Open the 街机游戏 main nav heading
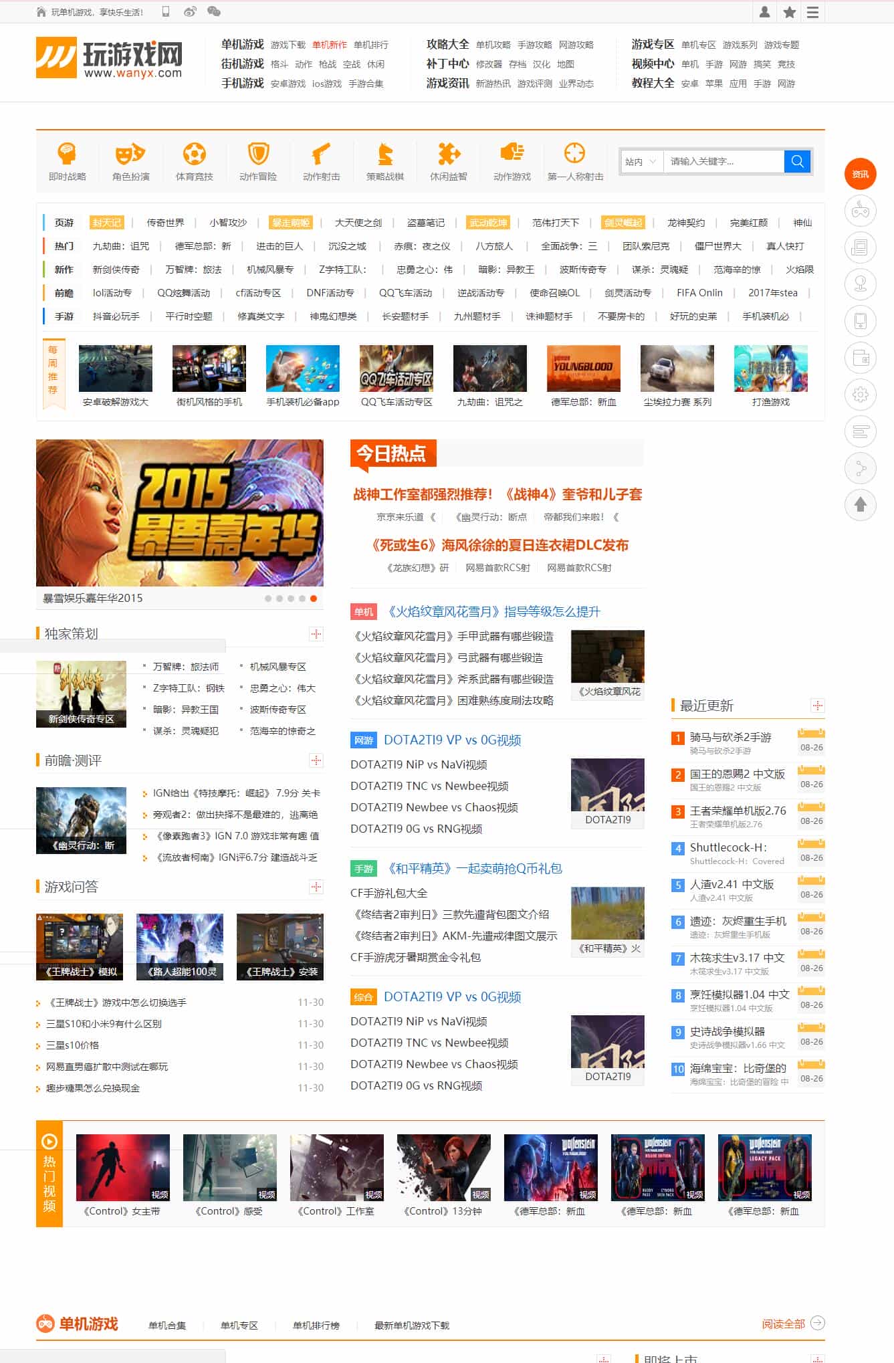The width and height of the screenshot is (894, 1363). (243, 64)
